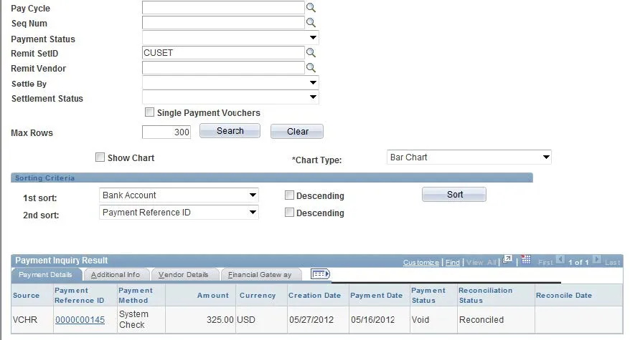Check Descending for 2nd sort
Image resolution: width=630 pixels, height=340 pixels.
(289, 213)
